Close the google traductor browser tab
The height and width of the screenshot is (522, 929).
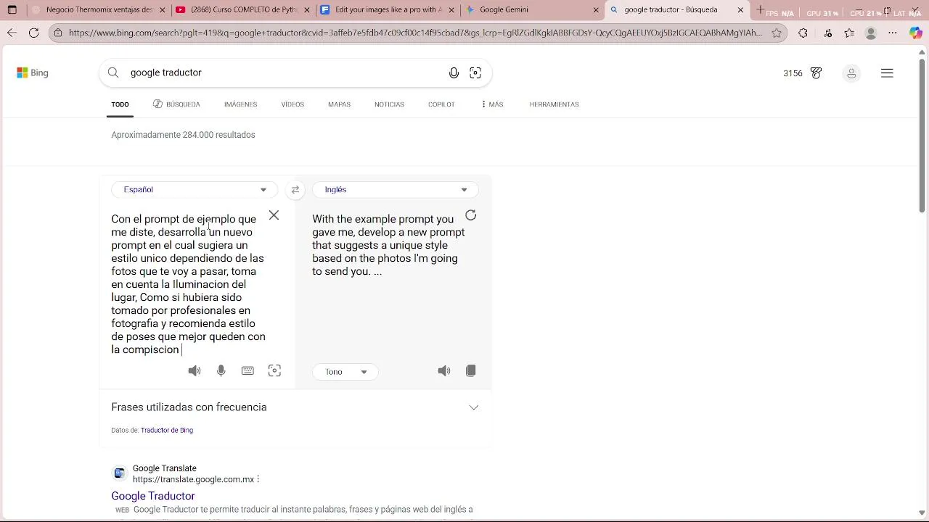pos(740,10)
